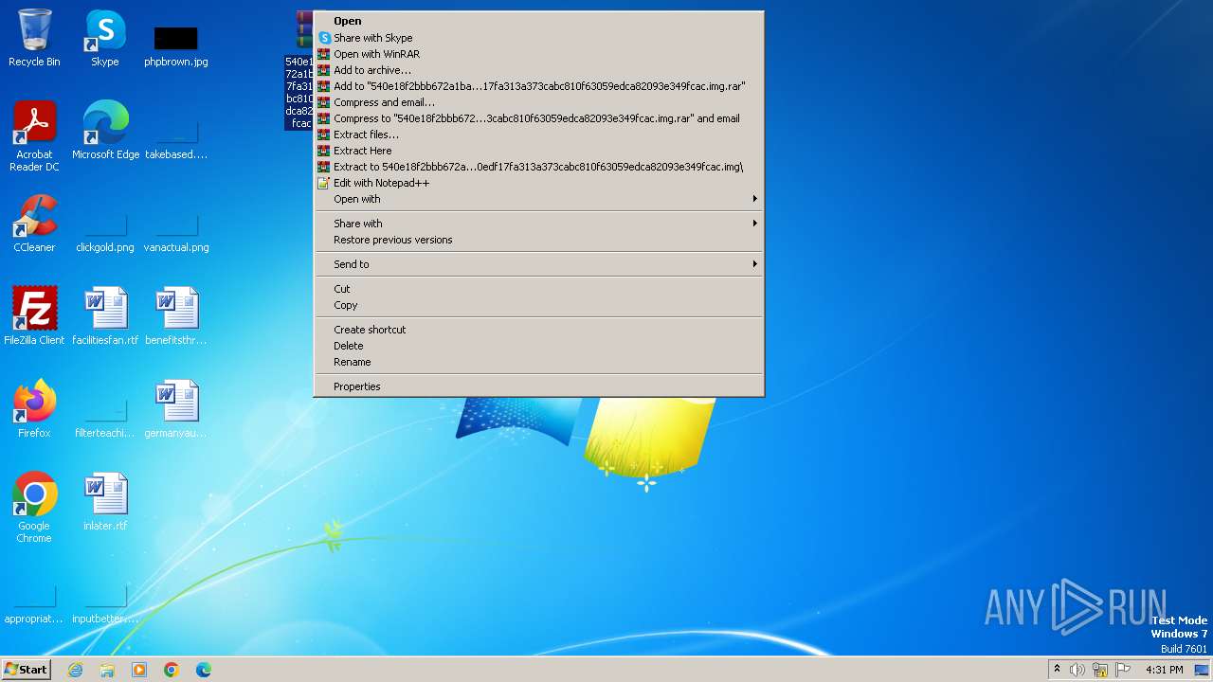Image resolution: width=1213 pixels, height=682 pixels.
Task: Choose Extract to 540e18f...img\ folder entry
Action: (539, 167)
